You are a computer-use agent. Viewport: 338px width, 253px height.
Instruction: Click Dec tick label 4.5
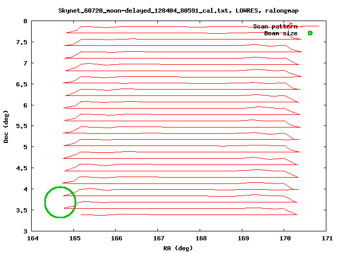click(22, 168)
